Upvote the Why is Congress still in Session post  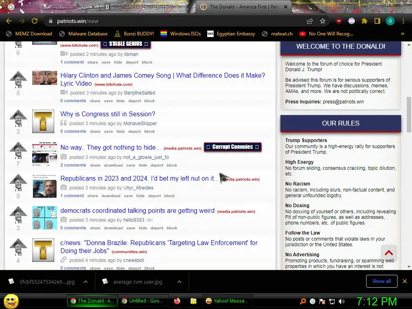(18, 118)
